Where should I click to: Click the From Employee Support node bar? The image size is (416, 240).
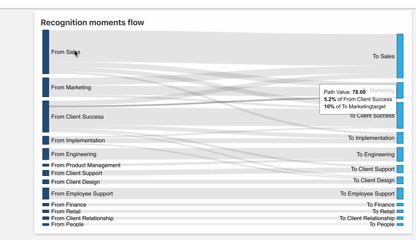click(46, 194)
